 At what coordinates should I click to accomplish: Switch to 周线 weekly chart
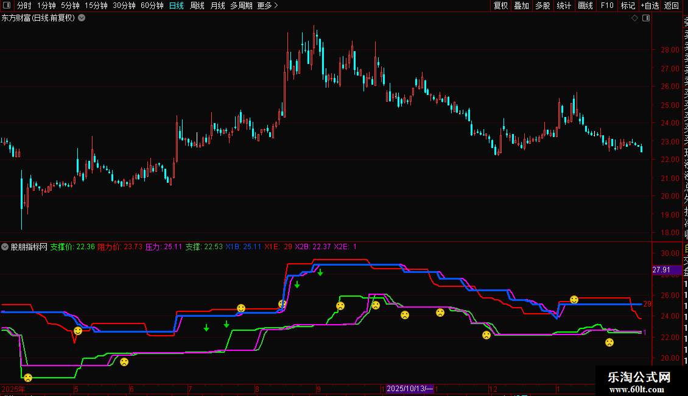[197, 5]
